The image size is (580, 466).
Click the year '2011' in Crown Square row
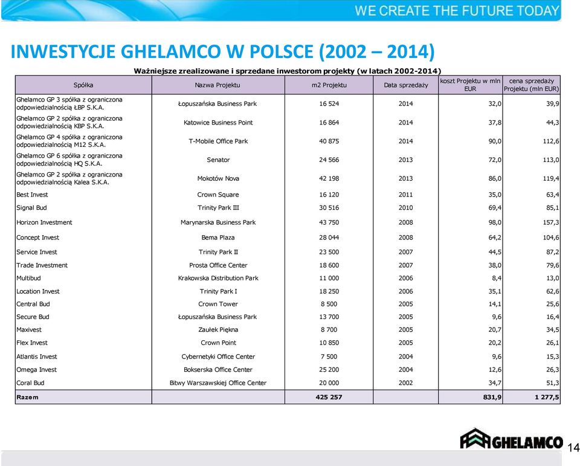406,195
